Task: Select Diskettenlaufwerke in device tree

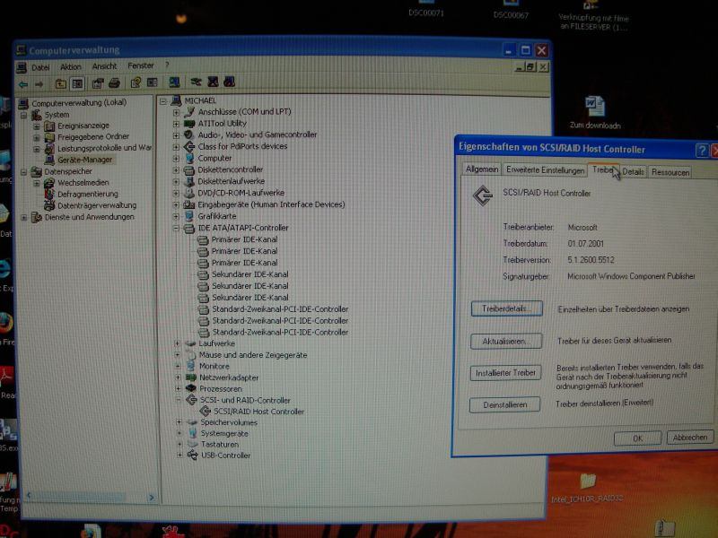Action: (232, 181)
